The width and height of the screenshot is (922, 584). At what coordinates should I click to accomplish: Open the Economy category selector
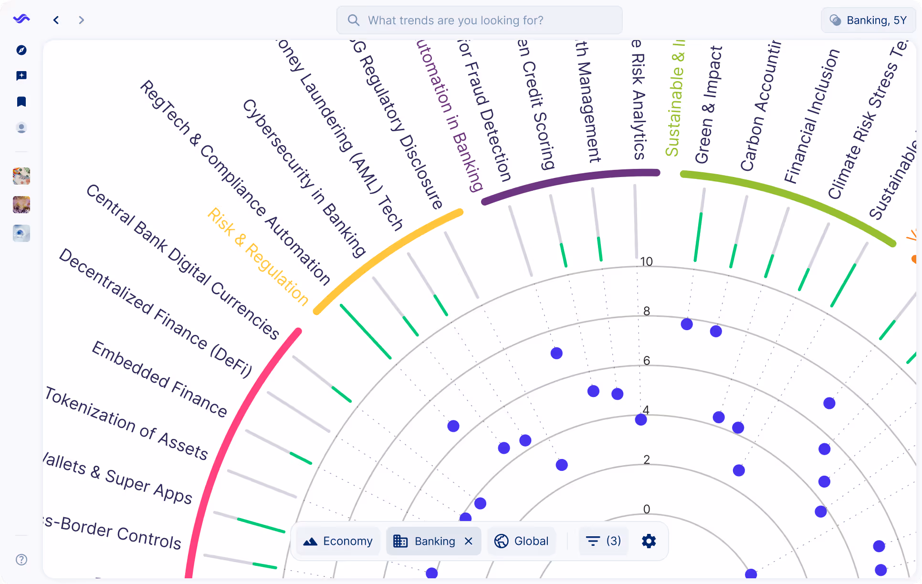click(338, 541)
